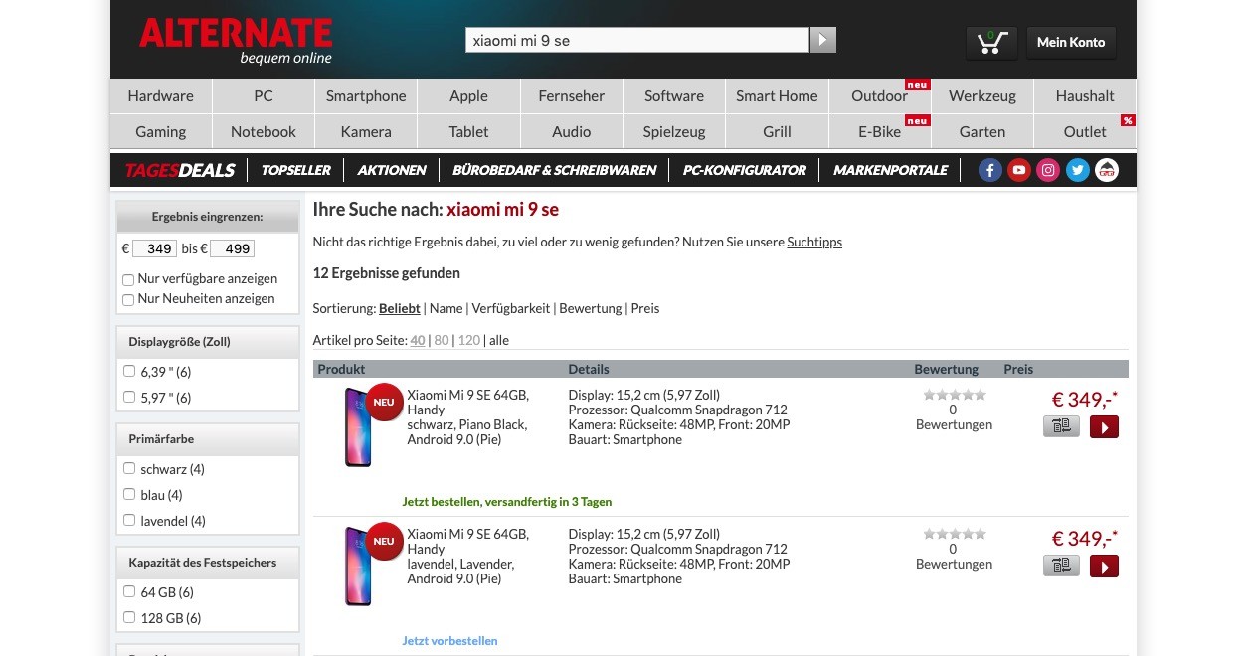The height and width of the screenshot is (656, 1248).
Task: Open the Apple category
Action: coord(468,96)
